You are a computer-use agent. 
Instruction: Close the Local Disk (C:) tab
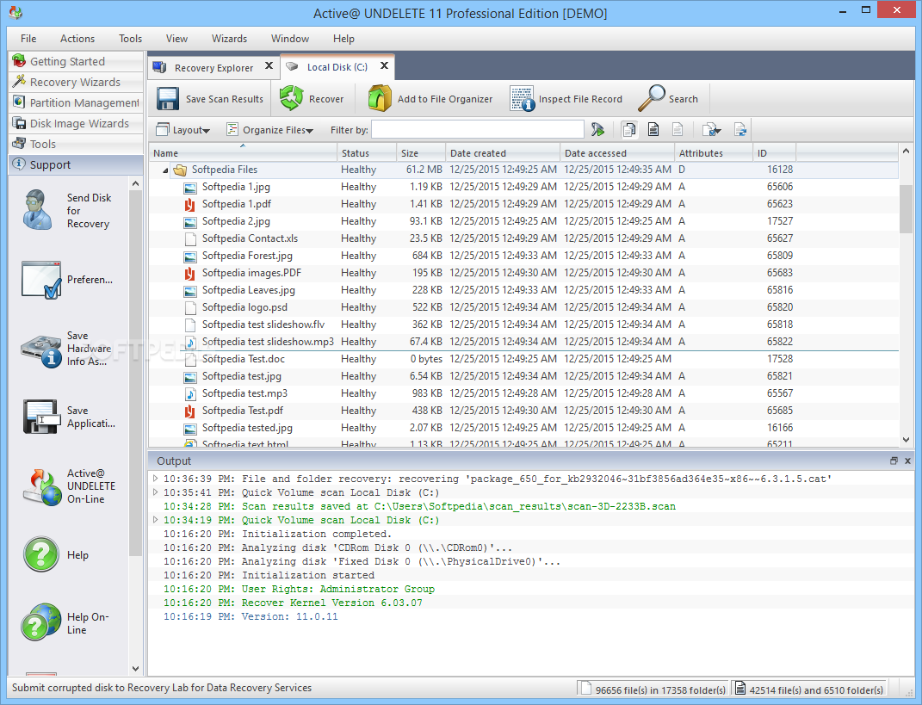384,66
